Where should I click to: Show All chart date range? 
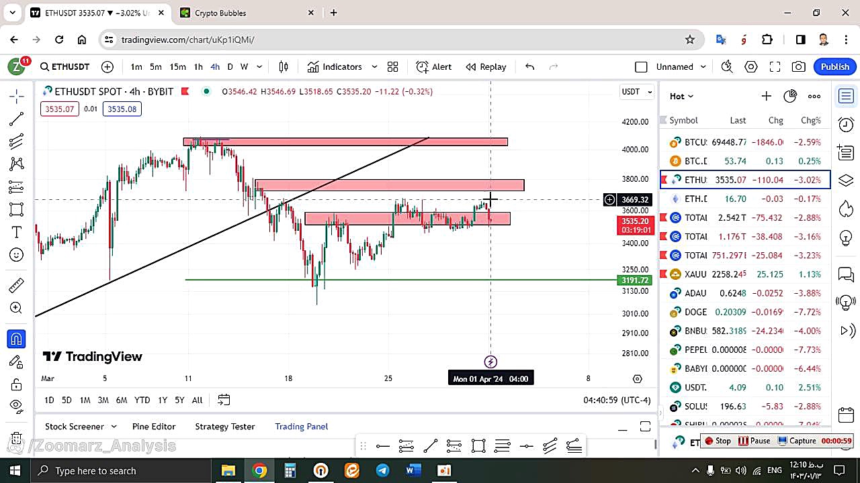click(x=197, y=400)
